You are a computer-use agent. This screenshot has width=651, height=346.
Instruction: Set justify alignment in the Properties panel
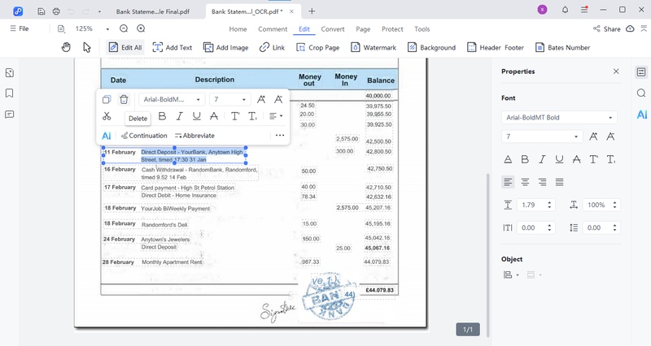click(x=559, y=182)
